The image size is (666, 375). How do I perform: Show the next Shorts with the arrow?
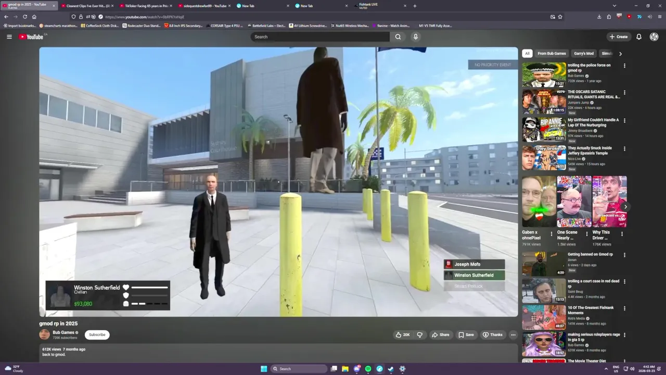tap(625, 207)
